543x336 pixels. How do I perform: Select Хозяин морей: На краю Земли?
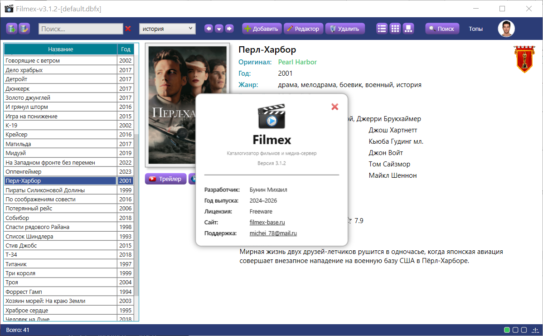click(69, 301)
